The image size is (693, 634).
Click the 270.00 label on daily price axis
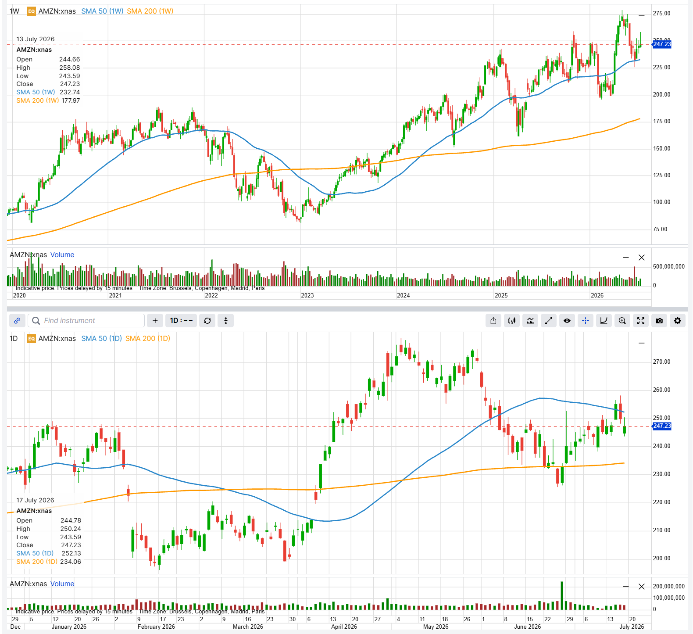coord(662,362)
